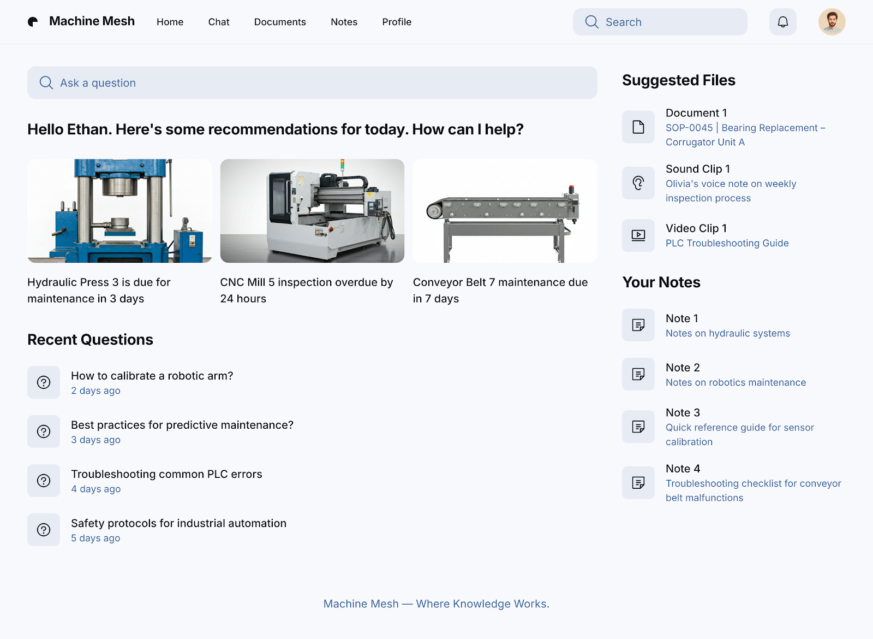Click the 'Sound Clip 1' title

click(x=698, y=169)
